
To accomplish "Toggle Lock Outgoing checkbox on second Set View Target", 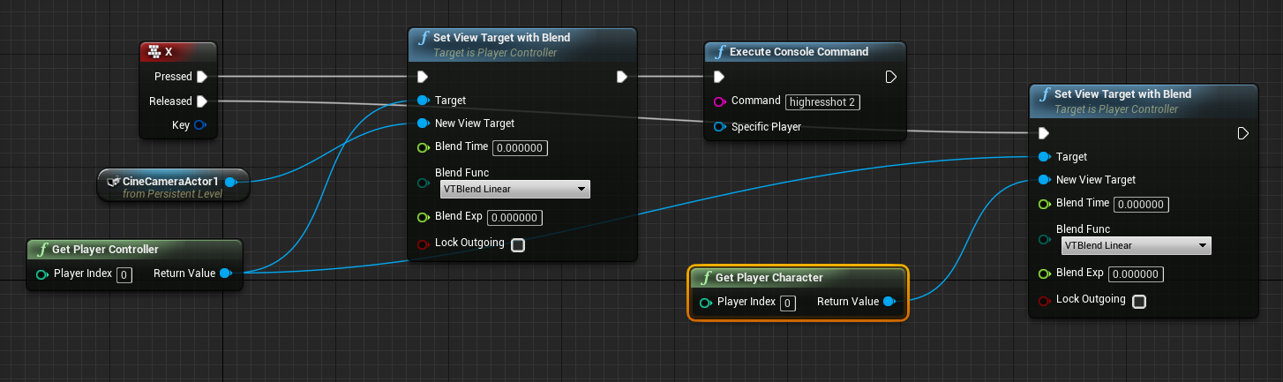I will [x=1139, y=302].
